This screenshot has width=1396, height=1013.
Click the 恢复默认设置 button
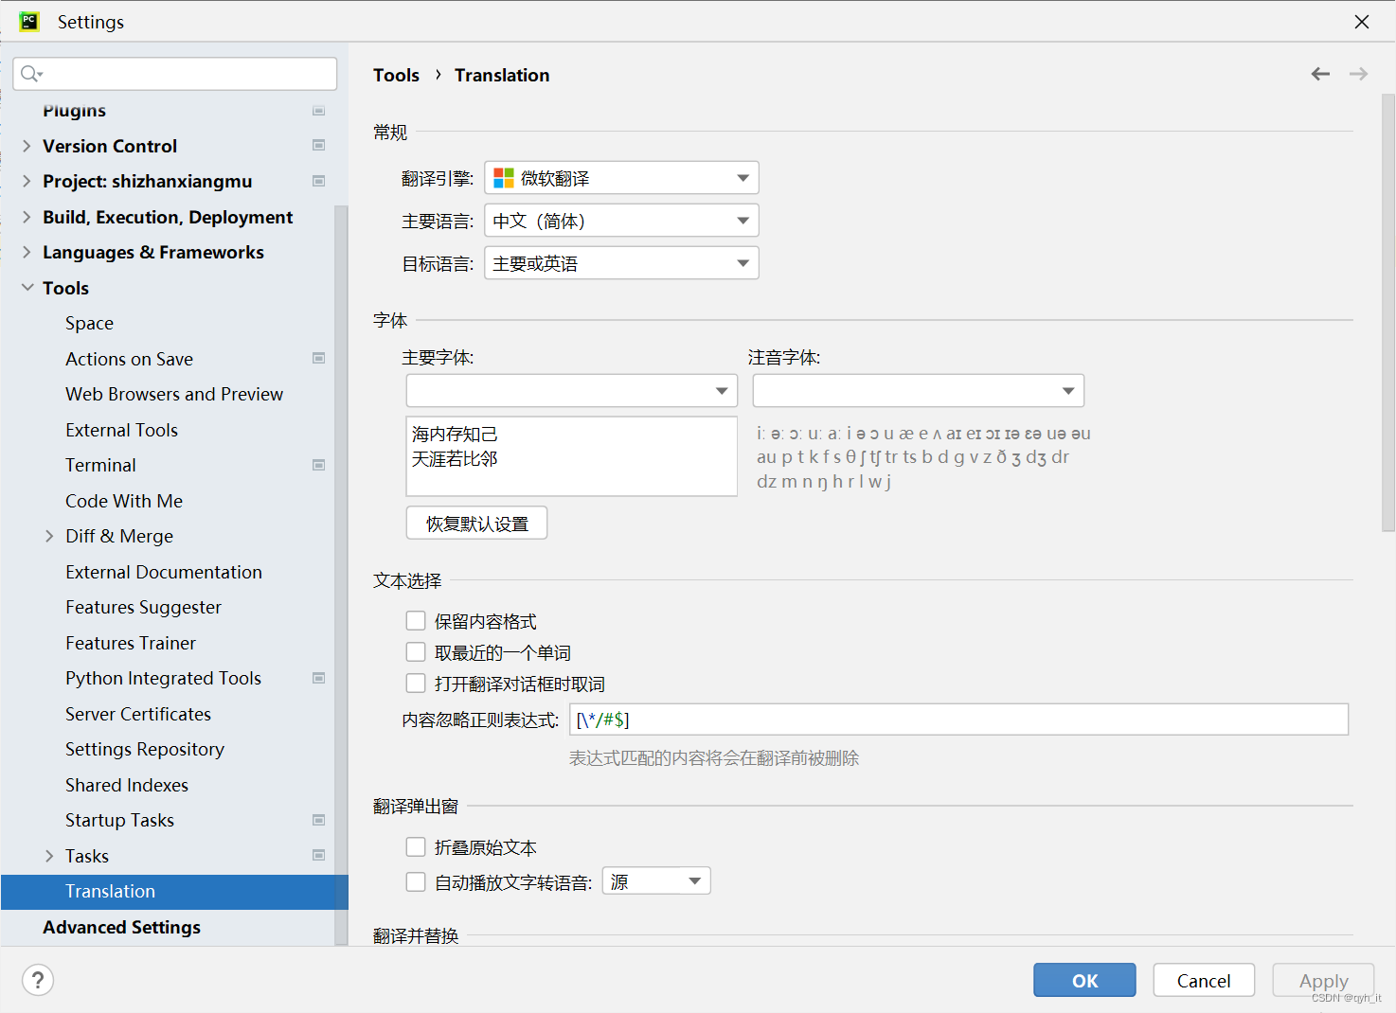tap(476, 522)
